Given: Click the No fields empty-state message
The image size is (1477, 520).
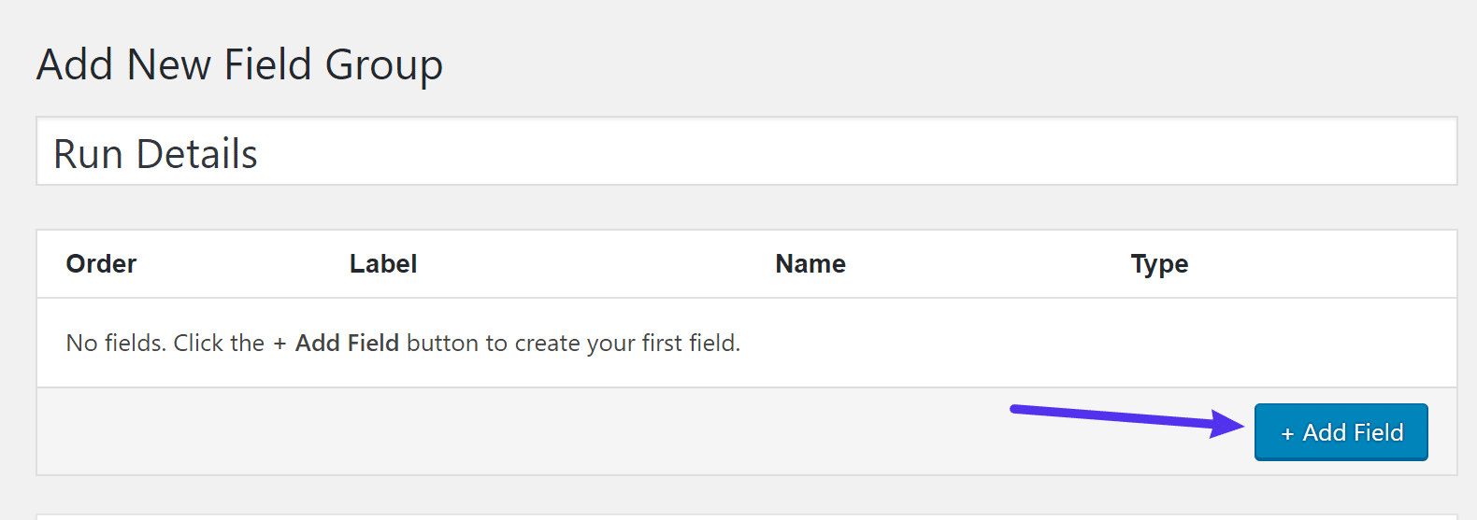Looking at the screenshot, I should click(402, 344).
